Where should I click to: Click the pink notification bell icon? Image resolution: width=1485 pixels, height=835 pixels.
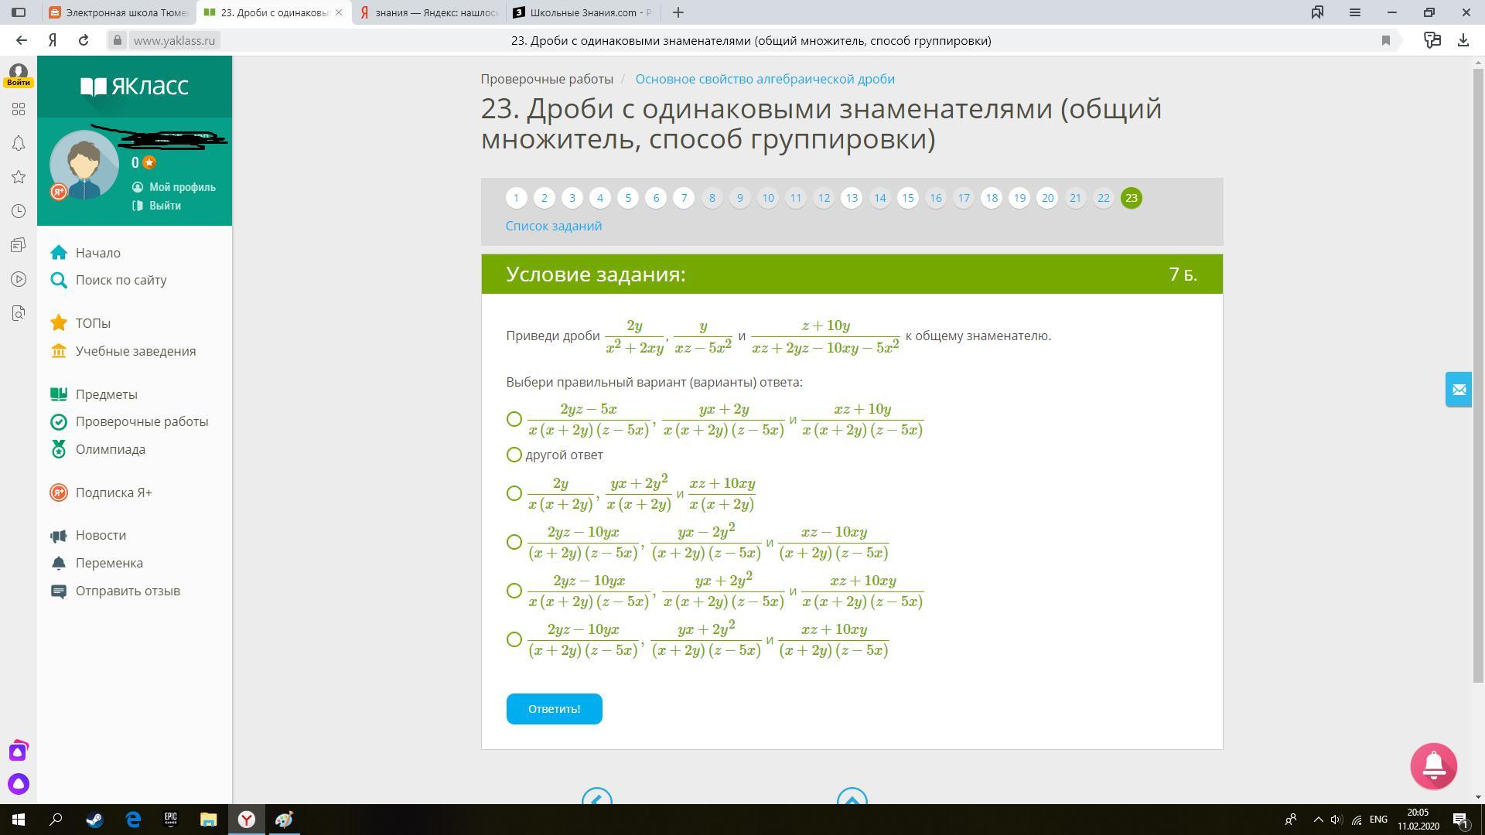pos(1433,765)
